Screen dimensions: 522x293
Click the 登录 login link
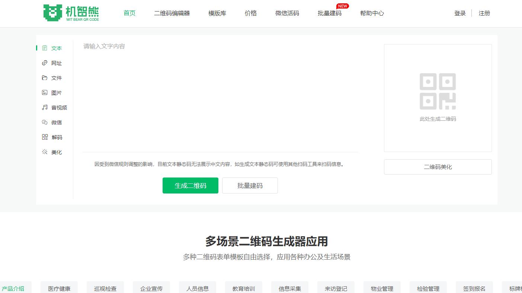pyautogui.click(x=460, y=13)
